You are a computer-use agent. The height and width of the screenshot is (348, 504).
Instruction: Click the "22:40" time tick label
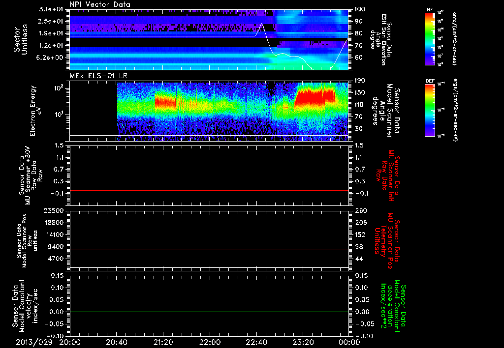256,342
